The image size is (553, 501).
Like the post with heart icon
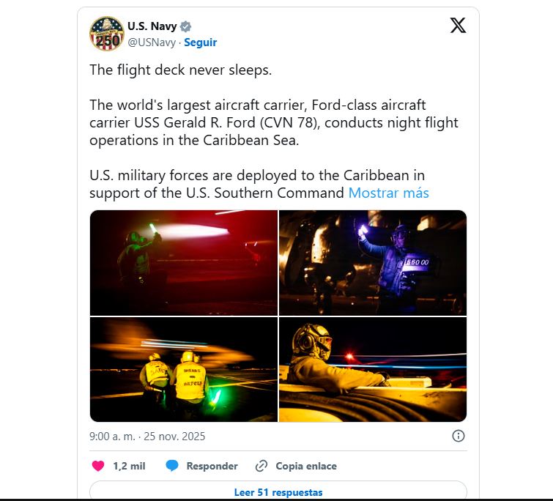point(98,466)
